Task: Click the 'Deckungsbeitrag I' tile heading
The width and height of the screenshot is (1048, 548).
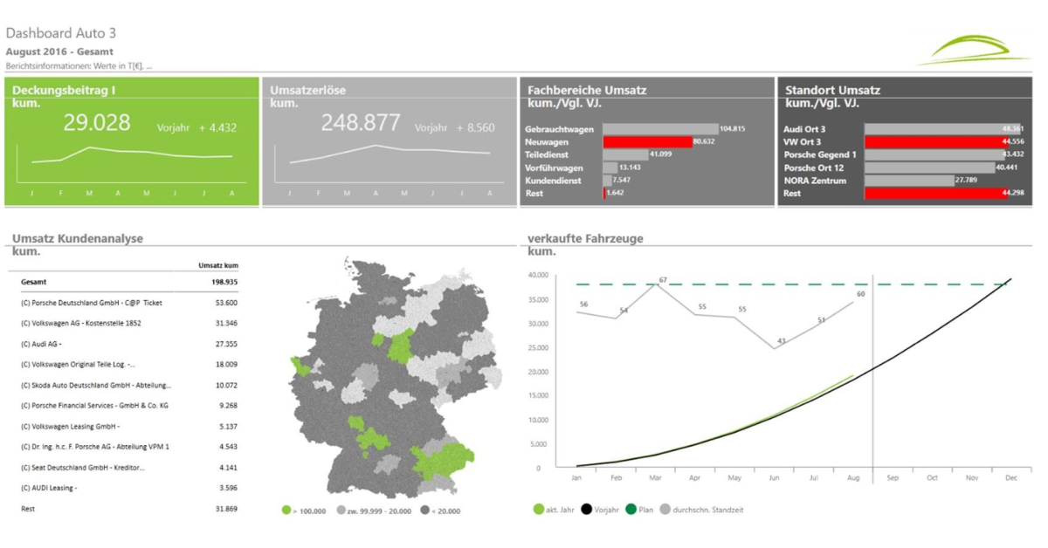Action: click(65, 90)
